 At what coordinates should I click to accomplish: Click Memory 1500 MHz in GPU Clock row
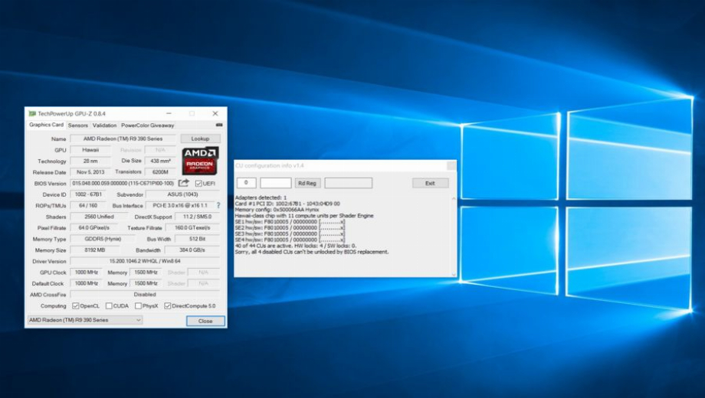click(x=146, y=272)
